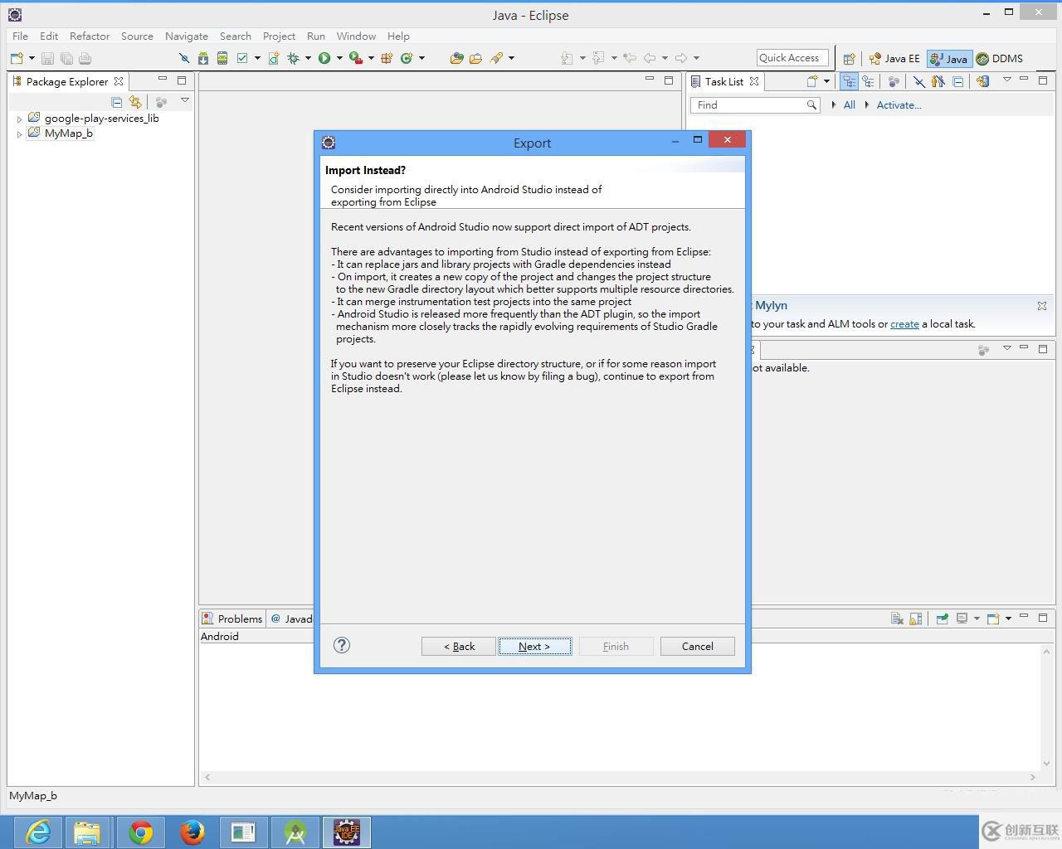The height and width of the screenshot is (849, 1062).
Task: Click Back in the Export dialog
Action: [459, 646]
